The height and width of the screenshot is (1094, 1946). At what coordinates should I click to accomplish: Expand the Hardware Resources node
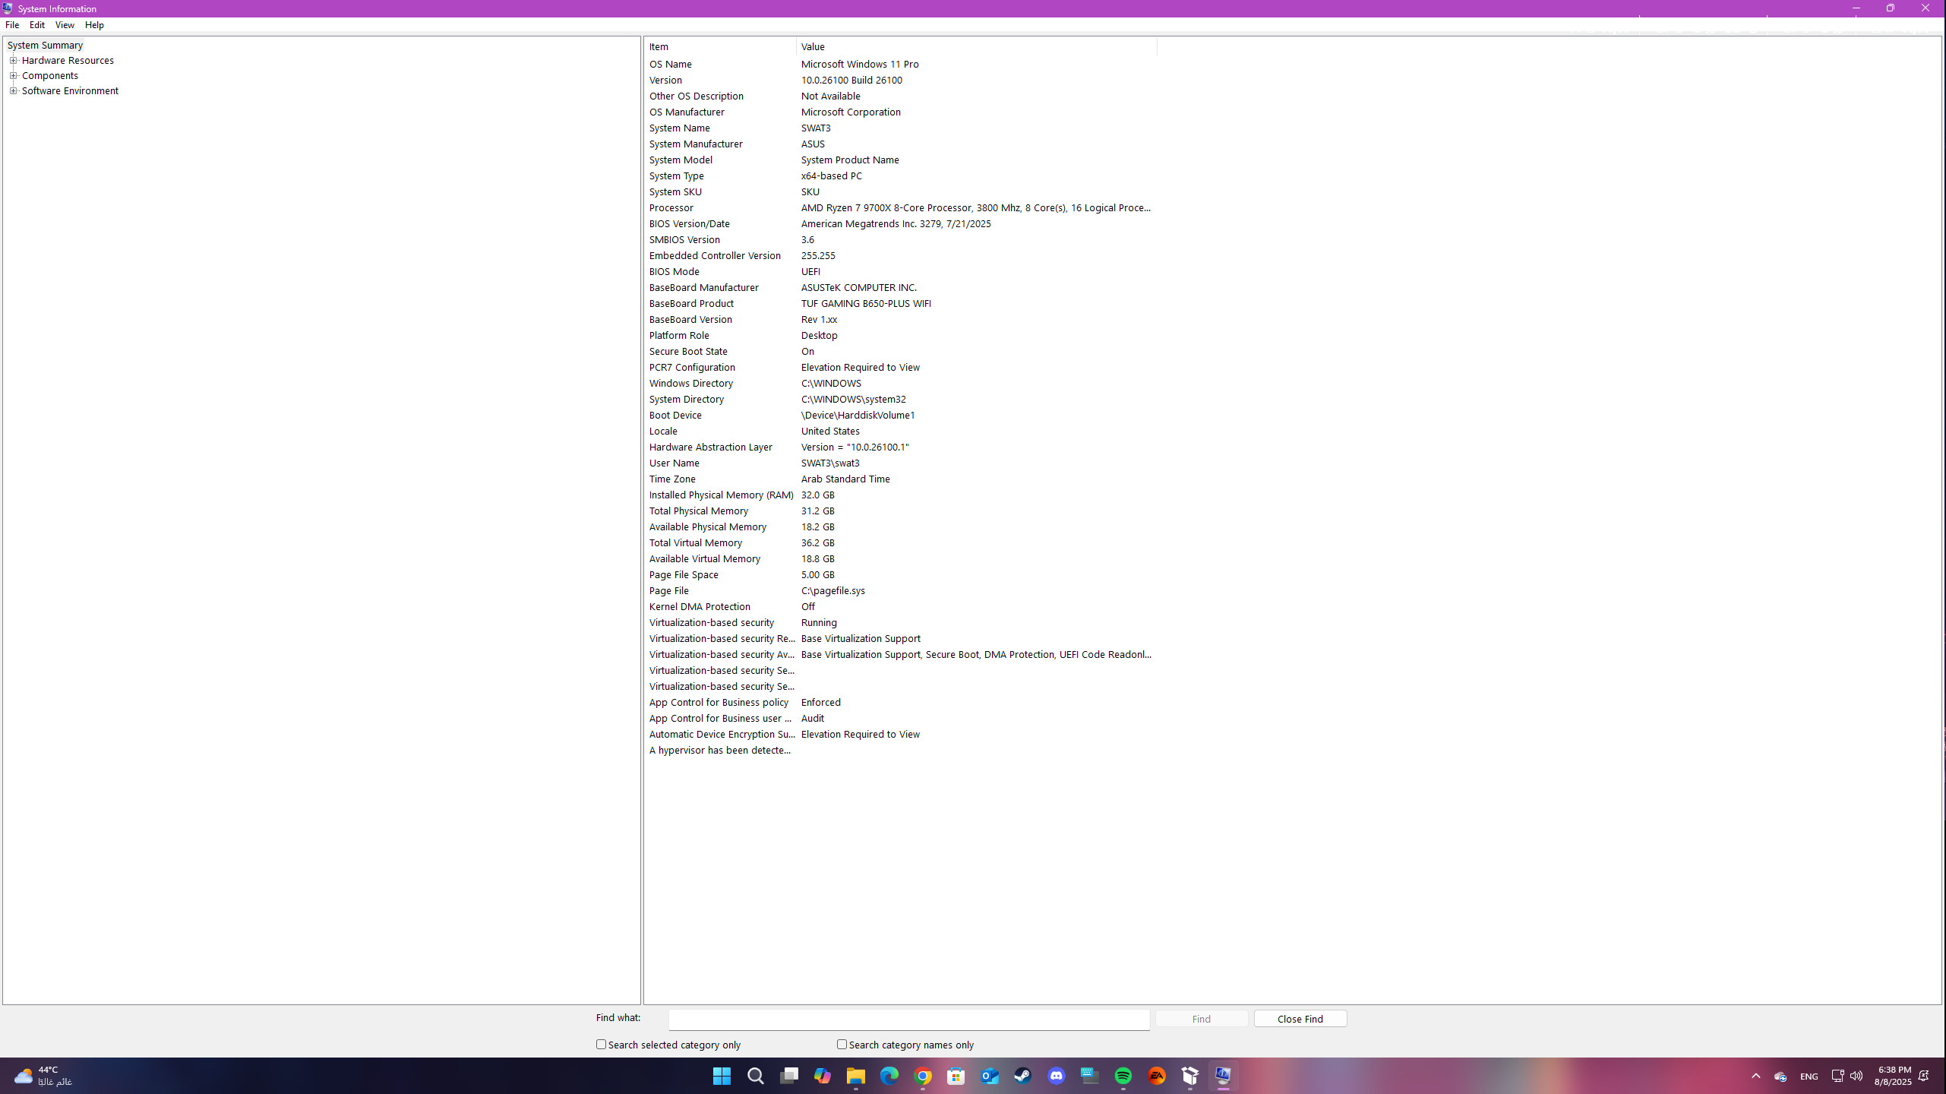(x=13, y=61)
